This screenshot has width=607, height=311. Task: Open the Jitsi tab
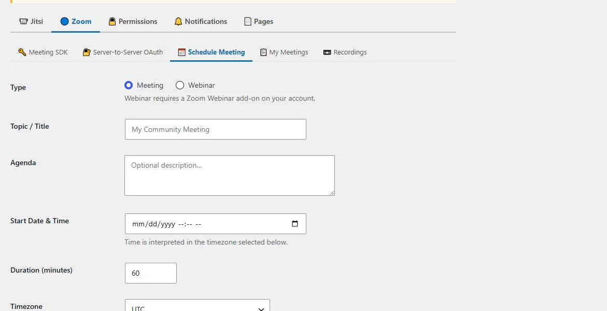[x=31, y=21]
